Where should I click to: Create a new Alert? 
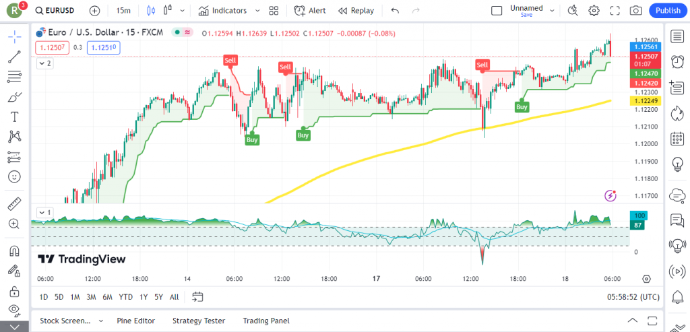point(310,11)
